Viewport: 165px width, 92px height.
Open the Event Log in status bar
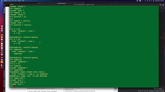click(x=158, y=89)
